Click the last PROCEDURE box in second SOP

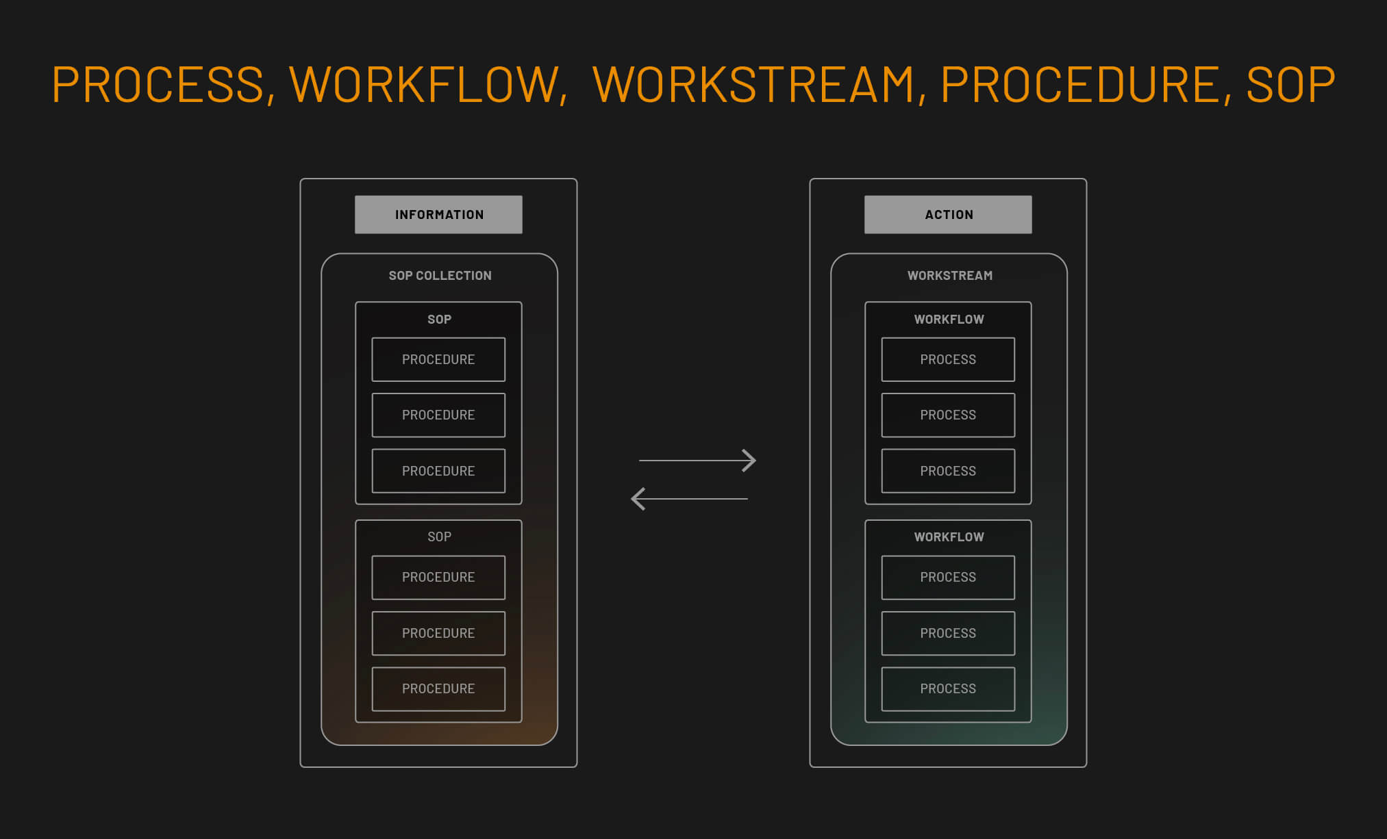pos(438,688)
